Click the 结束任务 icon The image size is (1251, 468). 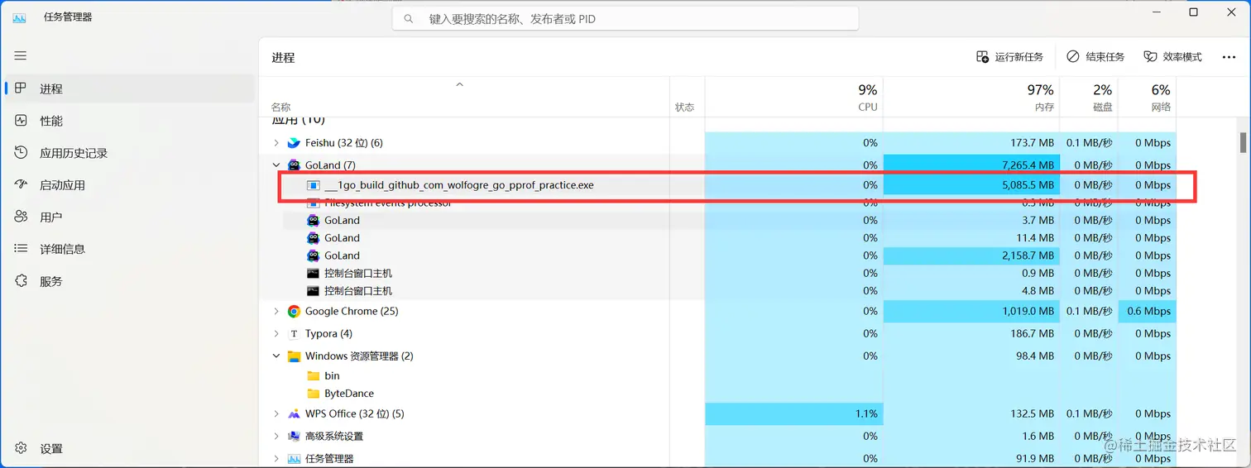tap(1073, 57)
